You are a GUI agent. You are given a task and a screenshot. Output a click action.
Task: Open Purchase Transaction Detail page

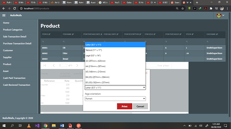tap(17, 43)
